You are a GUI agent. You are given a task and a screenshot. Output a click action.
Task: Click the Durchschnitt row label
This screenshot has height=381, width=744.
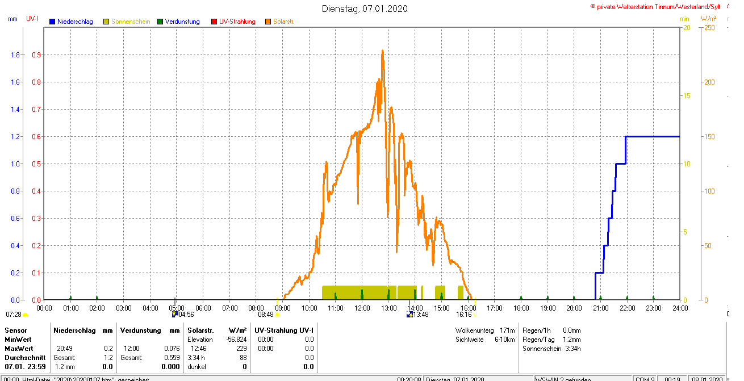(x=25, y=357)
